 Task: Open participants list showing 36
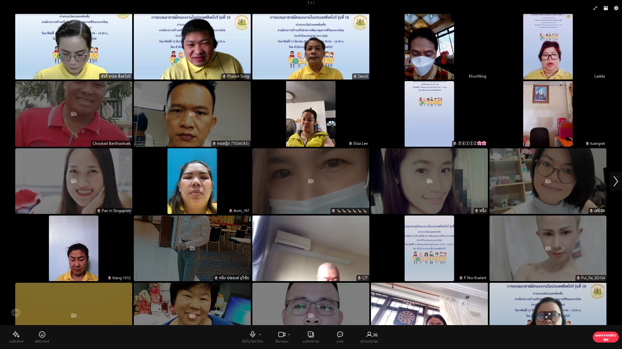pyautogui.click(x=371, y=334)
